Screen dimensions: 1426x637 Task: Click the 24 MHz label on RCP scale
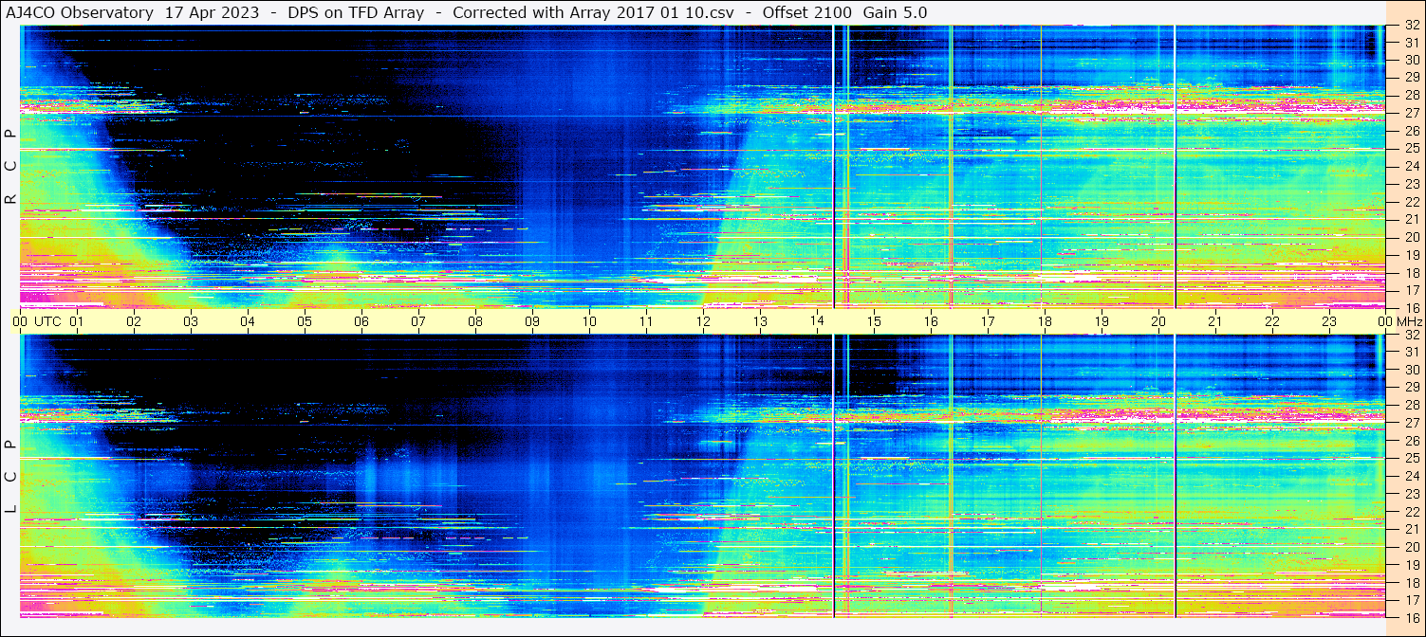[x=1411, y=167]
